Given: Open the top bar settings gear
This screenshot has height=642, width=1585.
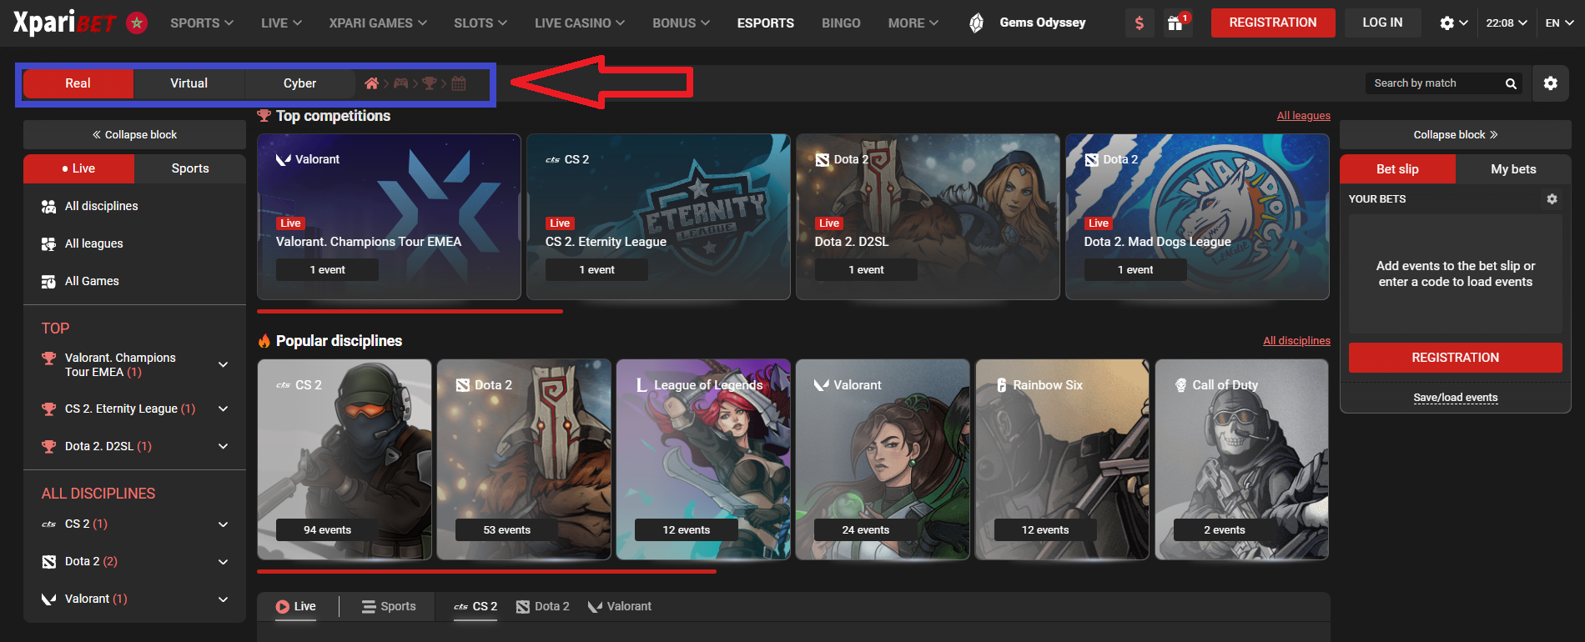Looking at the screenshot, I should 1447,23.
